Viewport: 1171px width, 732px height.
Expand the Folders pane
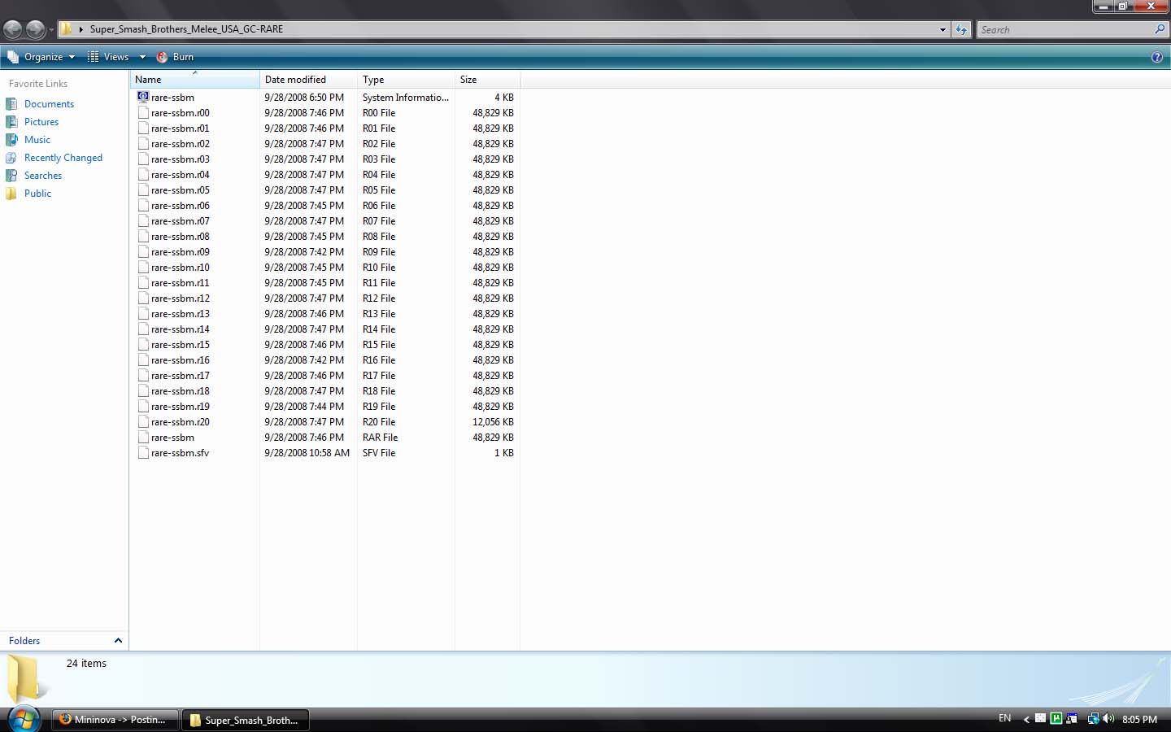pyautogui.click(x=64, y=641)
